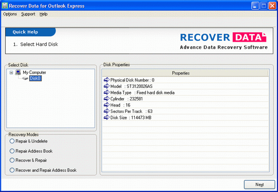Click the arrow icon beside Model ST3120026AS
The image size is (278, 192).
pos(106,87)
